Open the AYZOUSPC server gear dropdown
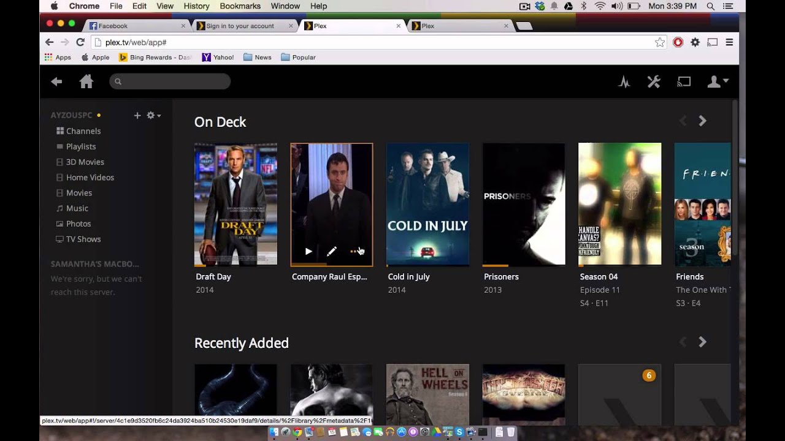 coord(153,115)
